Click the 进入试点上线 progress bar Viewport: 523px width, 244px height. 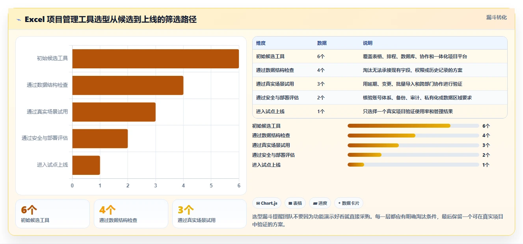tap(413, 165)
